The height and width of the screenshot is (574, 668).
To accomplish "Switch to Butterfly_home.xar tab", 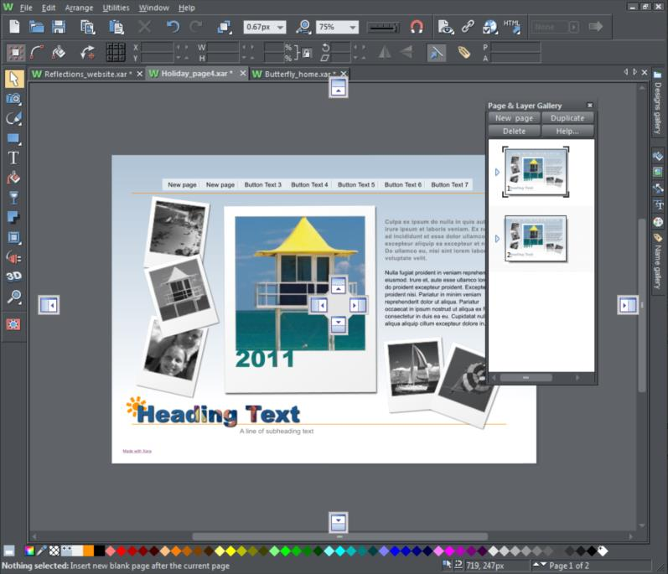I will point(296,74).
